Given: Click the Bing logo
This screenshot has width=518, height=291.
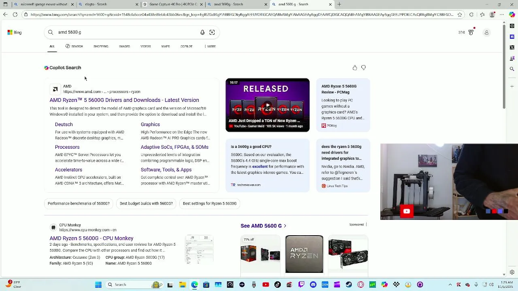Looking at the screenshot, I should click(14, 32).
